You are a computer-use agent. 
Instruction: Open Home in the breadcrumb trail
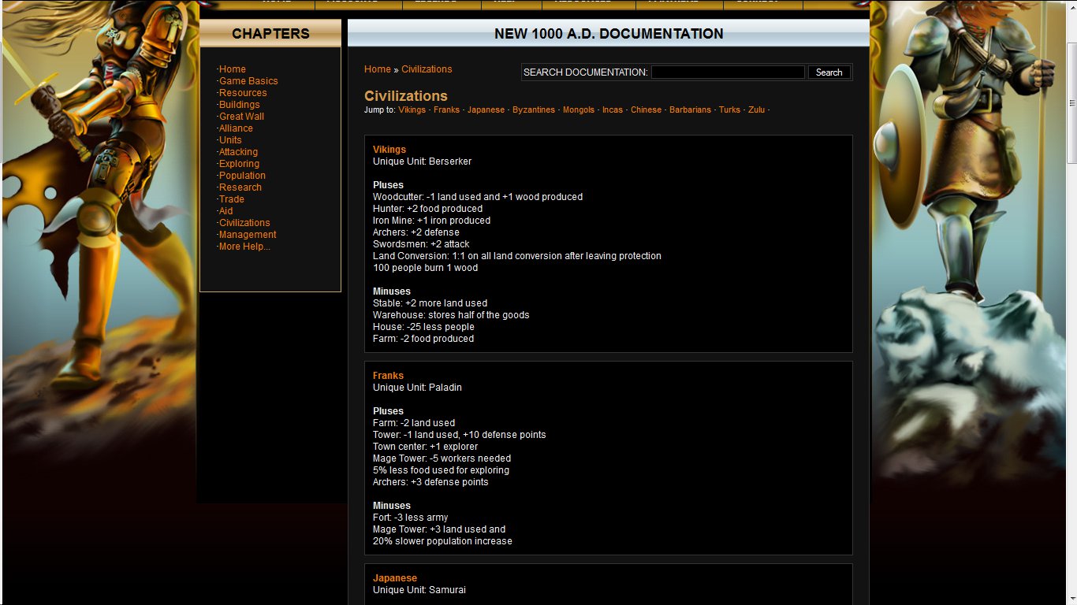377,69
